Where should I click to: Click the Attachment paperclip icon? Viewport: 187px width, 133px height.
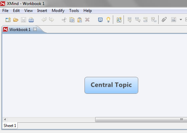click(164, 20)
